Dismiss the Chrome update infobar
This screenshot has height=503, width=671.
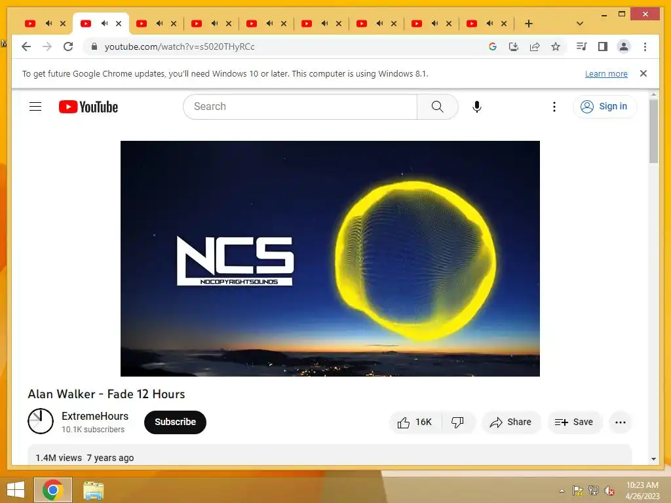tap(643, 73)
